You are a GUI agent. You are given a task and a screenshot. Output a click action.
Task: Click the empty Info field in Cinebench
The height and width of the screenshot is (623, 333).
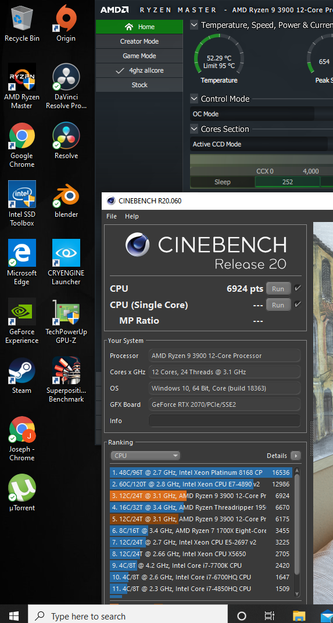tap(224, 421)
